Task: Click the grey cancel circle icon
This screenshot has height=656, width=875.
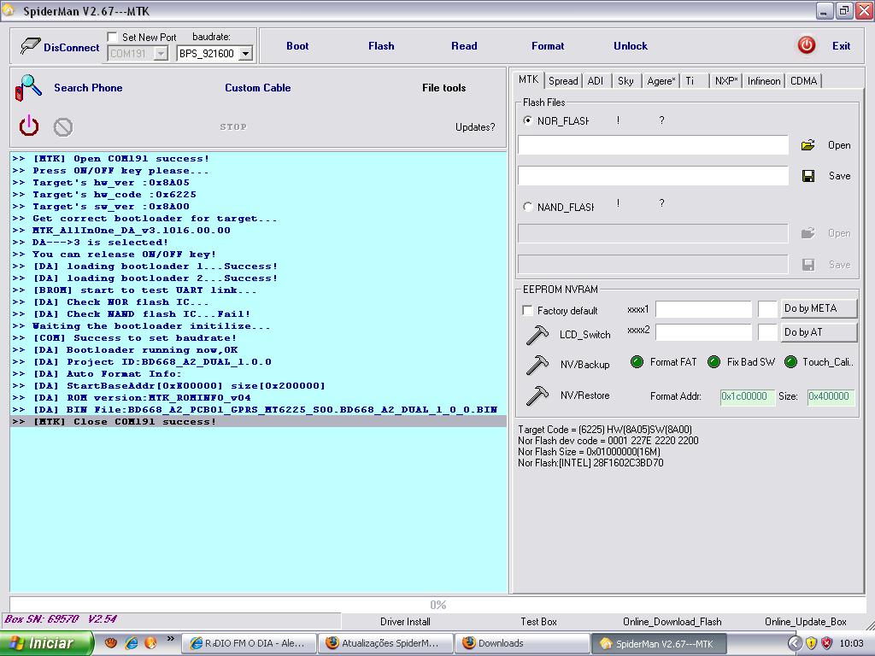Action: (x=63, y=127)
